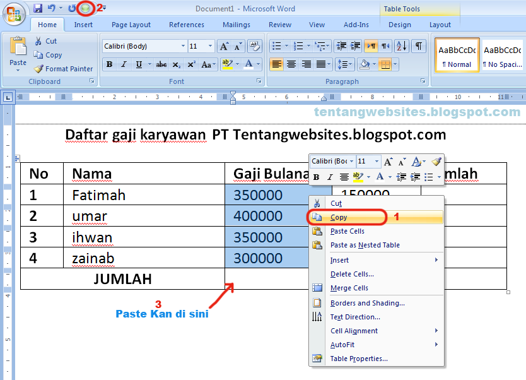Select Merge Cells in context menu
Screen dimensions: 526x380
(x=376, y=288)
